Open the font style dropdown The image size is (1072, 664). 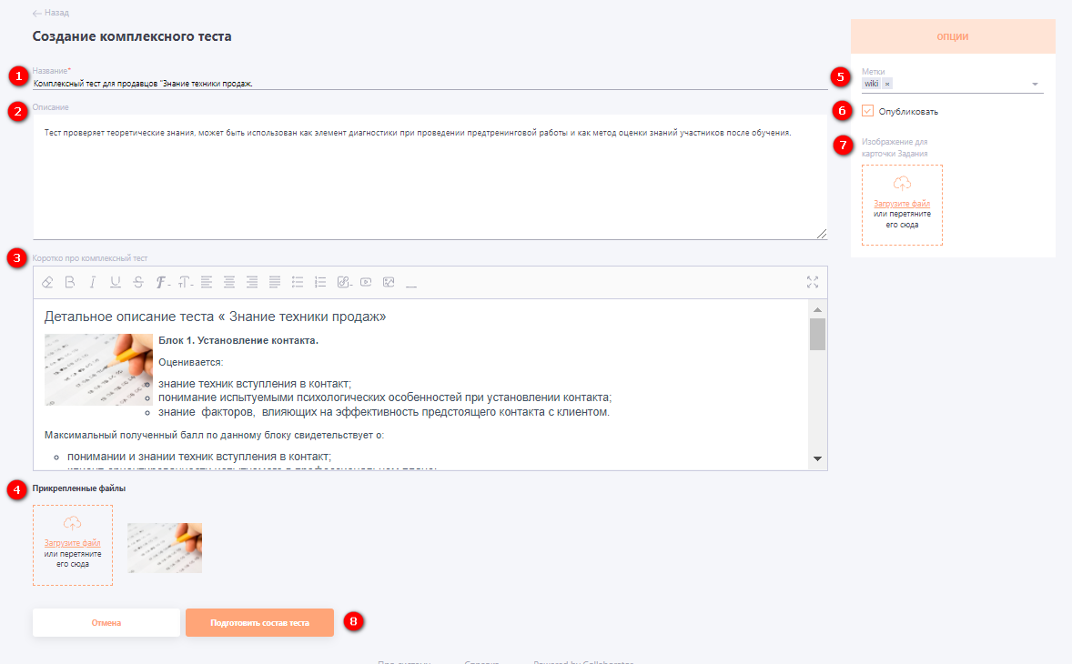[x=162, y=282]
